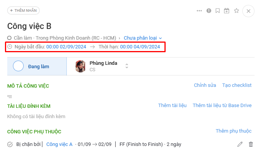The height and width of the screenshot is (157, 261).
Task: Open the assignee selector arrows beside Phùng Linda
Action: pyautogui.click(x=127, y=66)
